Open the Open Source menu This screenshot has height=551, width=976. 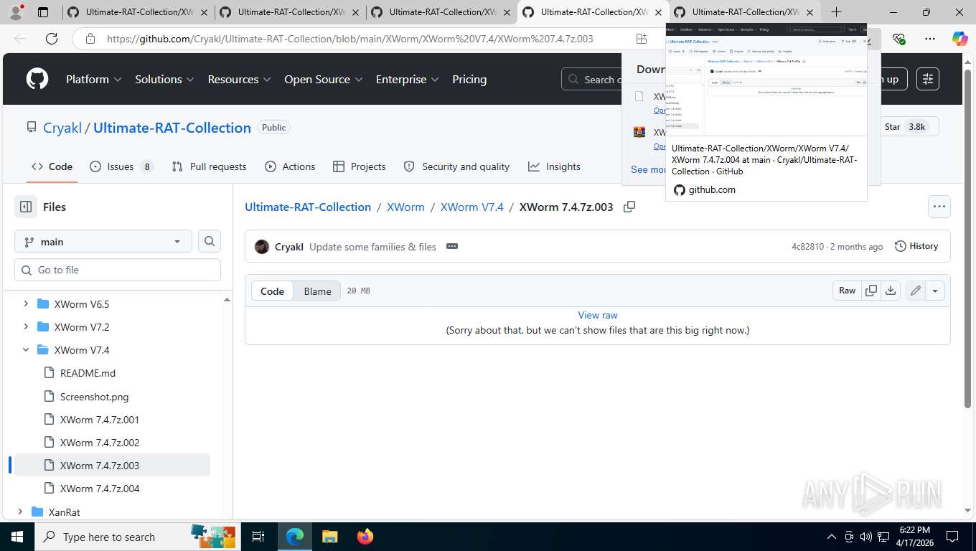pyautogui.click(x=323, y=79)
